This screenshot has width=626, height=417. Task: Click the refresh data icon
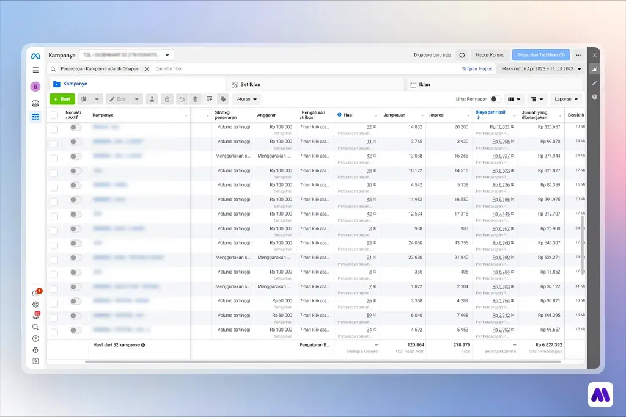tap(462, 55)
